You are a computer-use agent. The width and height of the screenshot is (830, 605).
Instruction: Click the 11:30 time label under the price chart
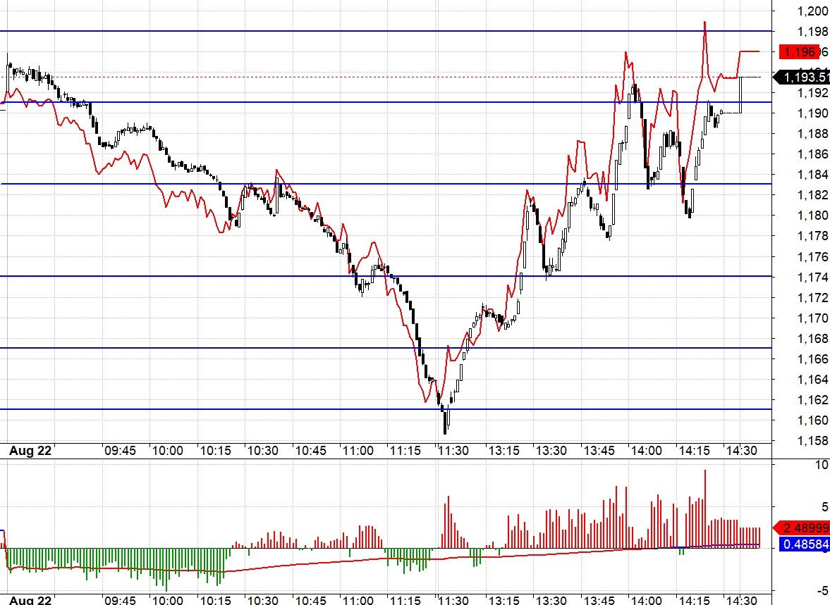point(453,451)
